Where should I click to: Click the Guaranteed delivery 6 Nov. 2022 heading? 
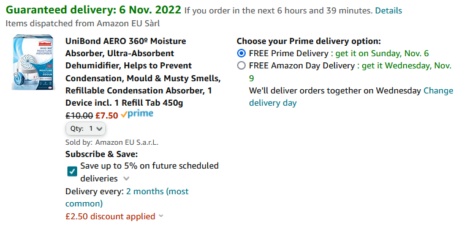93,10
